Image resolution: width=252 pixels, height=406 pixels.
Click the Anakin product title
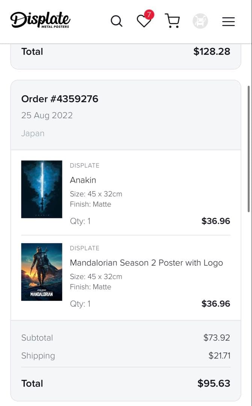83,180
